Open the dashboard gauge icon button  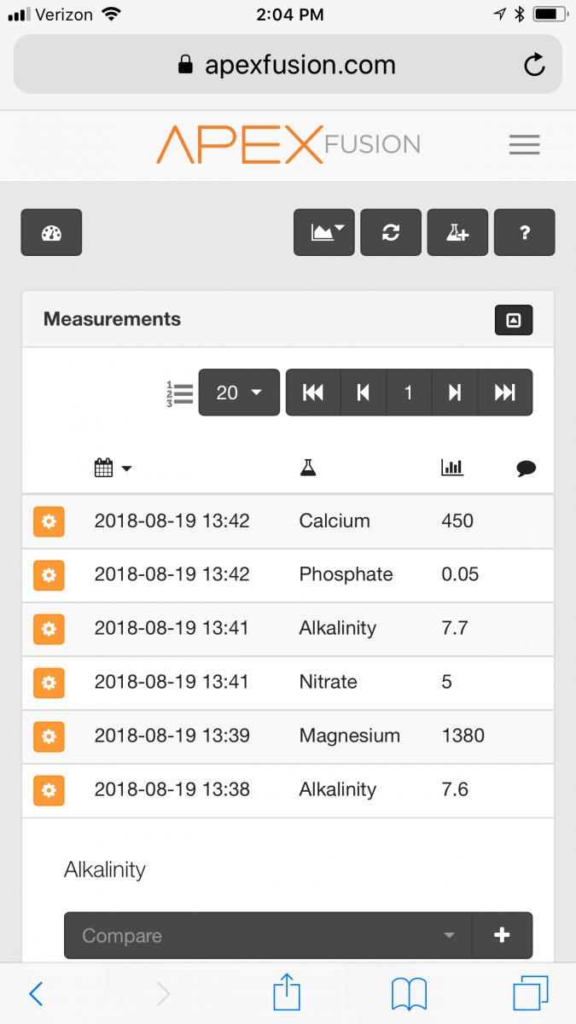(x=51, y=232)
